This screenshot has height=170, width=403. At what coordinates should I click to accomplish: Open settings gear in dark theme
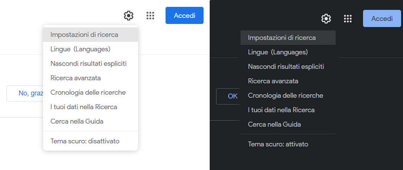click(x=326, y=19)
